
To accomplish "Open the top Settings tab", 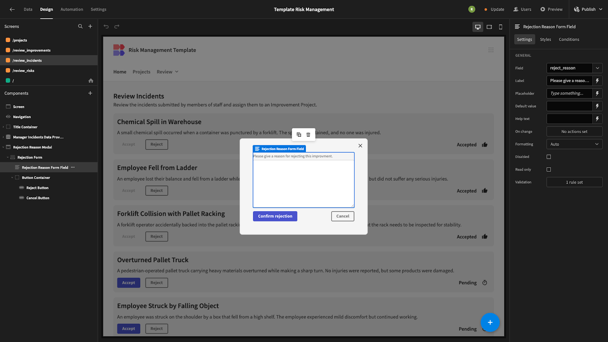I will click(x=98, y=9).
